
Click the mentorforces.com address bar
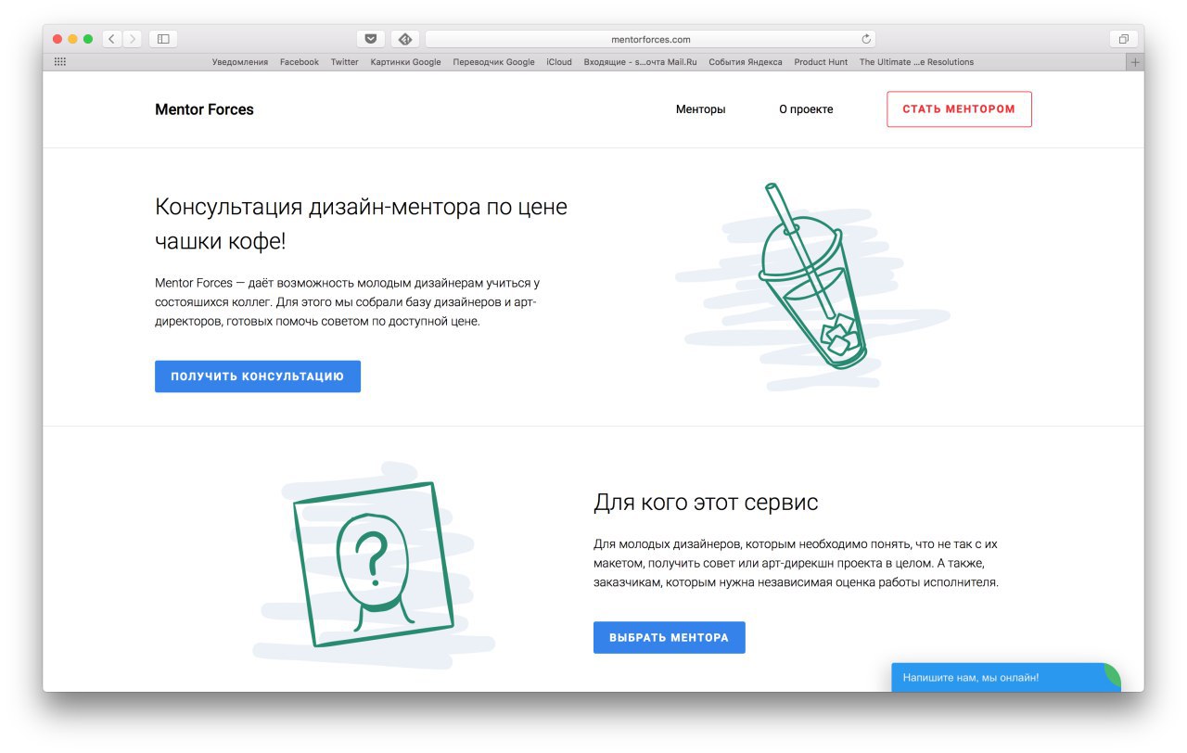[650, 39]
